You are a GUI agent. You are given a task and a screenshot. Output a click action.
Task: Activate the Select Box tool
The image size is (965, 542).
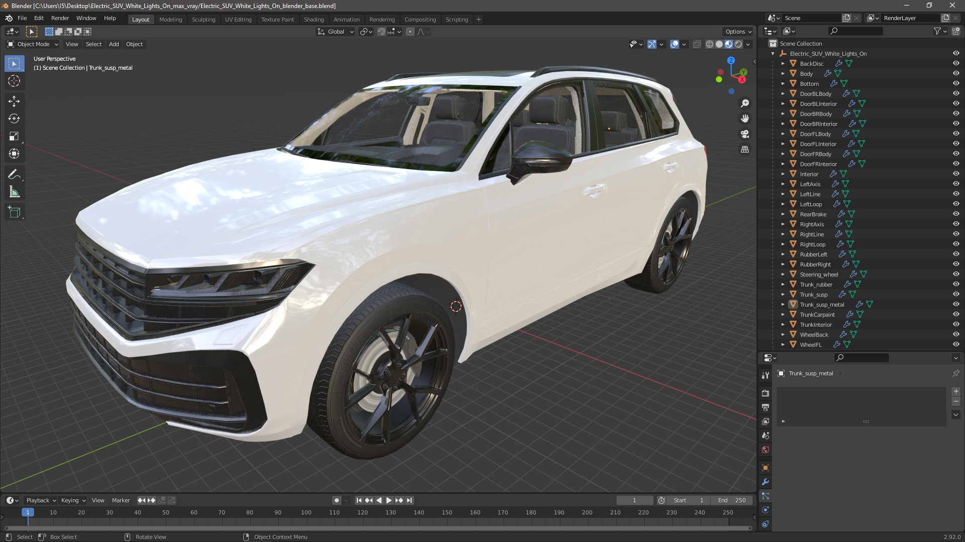point(14,64)
